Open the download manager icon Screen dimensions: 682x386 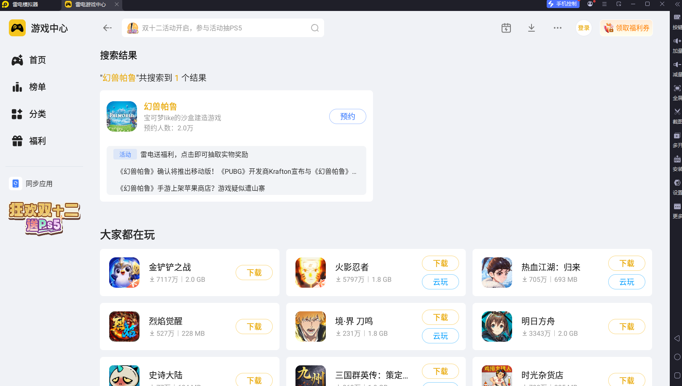pyautogui.click(x=531, y=27)
